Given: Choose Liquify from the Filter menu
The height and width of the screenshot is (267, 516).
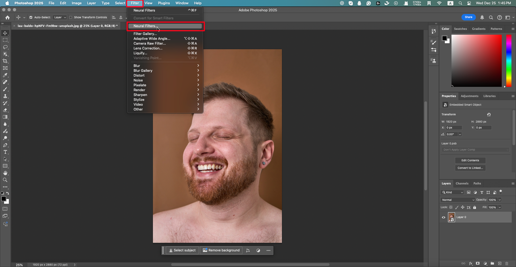Looking at the screenshot, I should 140,53.
